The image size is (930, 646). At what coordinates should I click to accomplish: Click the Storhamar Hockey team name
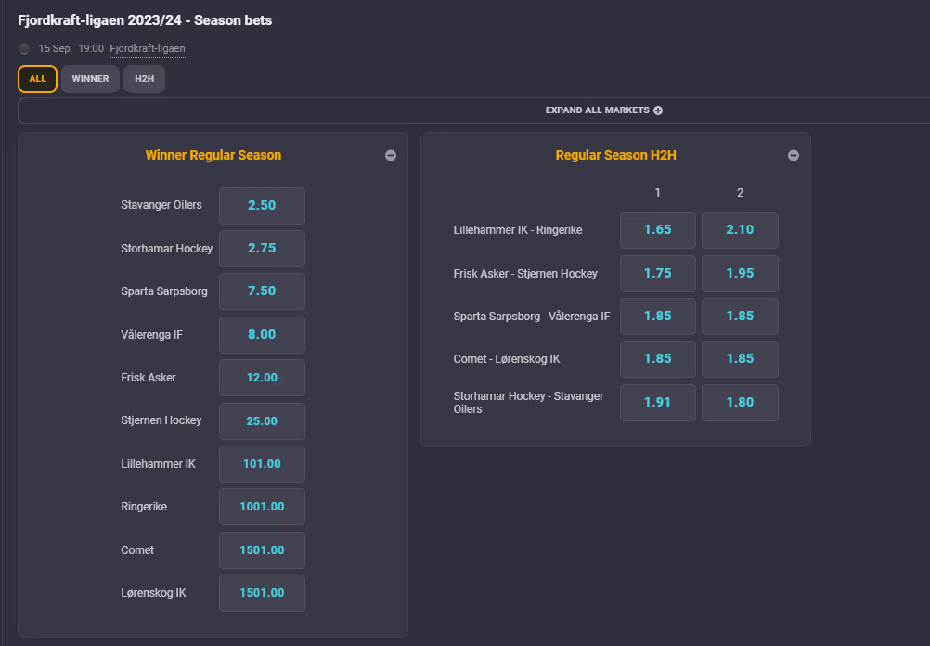coord(167,249)
